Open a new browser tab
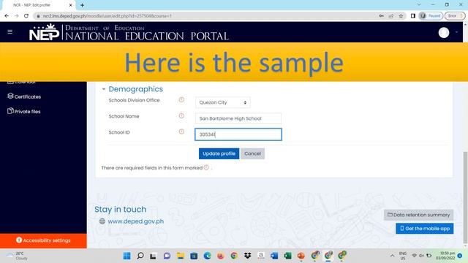The height and width of the screenshot is (263, 468). (x=82, y=5)
